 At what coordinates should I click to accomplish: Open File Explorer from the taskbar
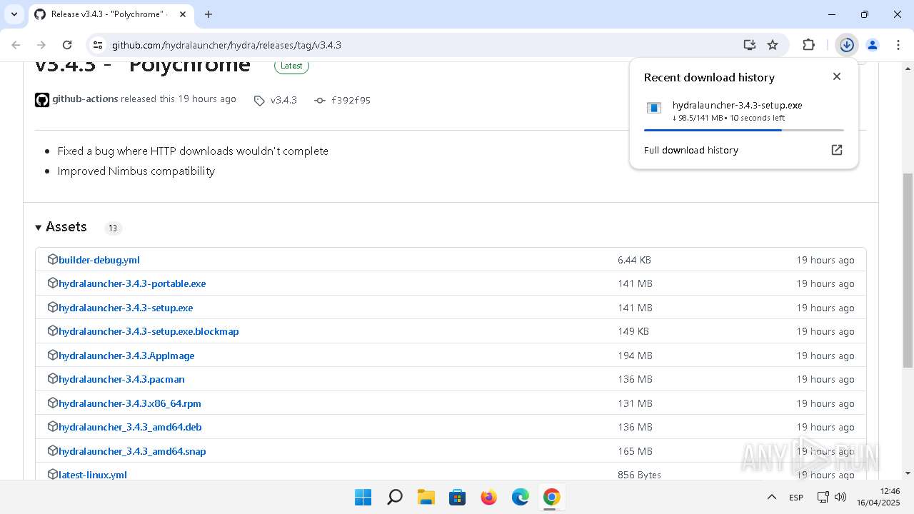tap(426, 497)
